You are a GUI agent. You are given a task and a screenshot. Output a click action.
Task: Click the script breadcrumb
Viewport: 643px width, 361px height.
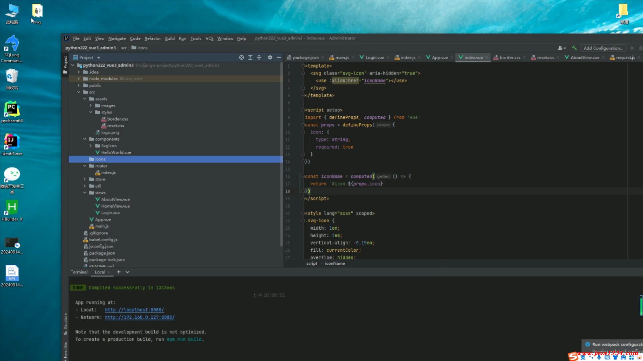(311, 263)
